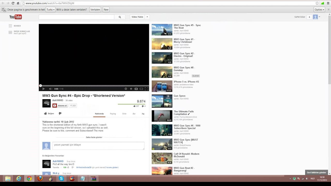
Task: Open MW3 Gun Sync #1 Merry Christmas
Action: [184, 41]
